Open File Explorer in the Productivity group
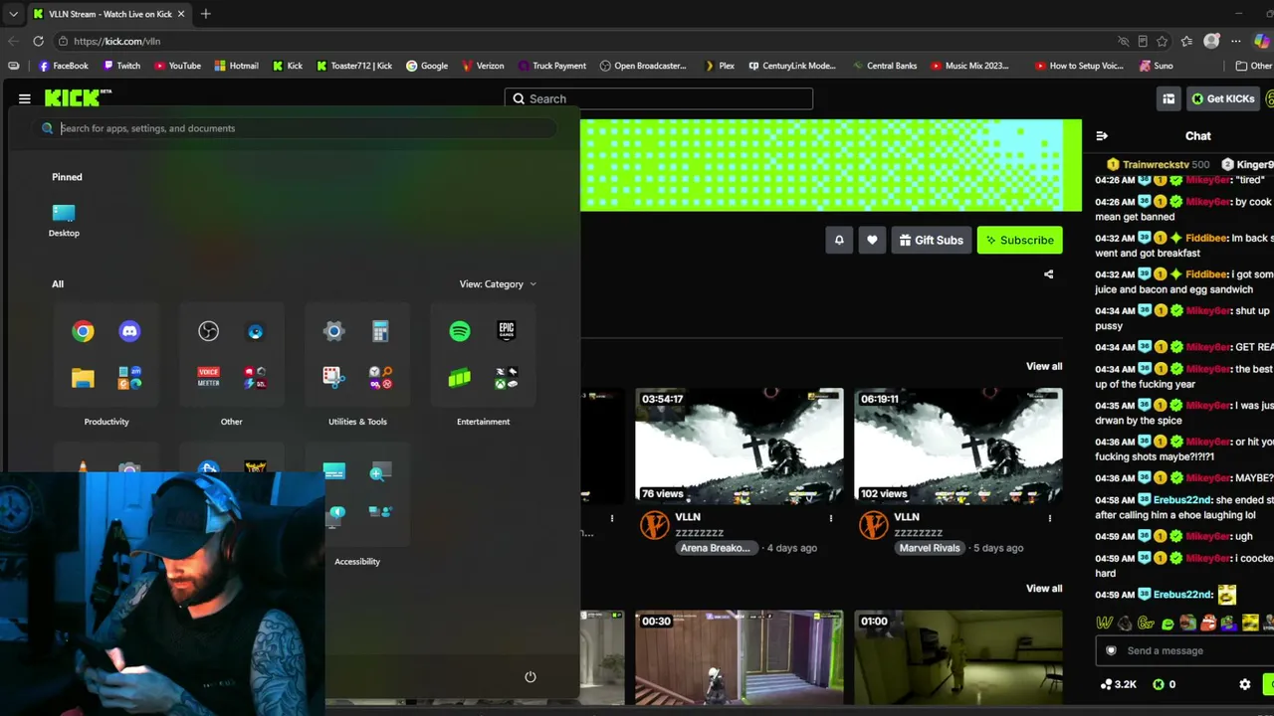The height and width of the screenshot is (716, 1274). 83,378
